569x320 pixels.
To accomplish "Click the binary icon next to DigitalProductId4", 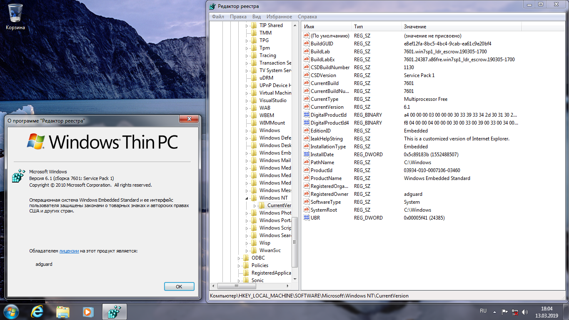I will pos(307,123).
